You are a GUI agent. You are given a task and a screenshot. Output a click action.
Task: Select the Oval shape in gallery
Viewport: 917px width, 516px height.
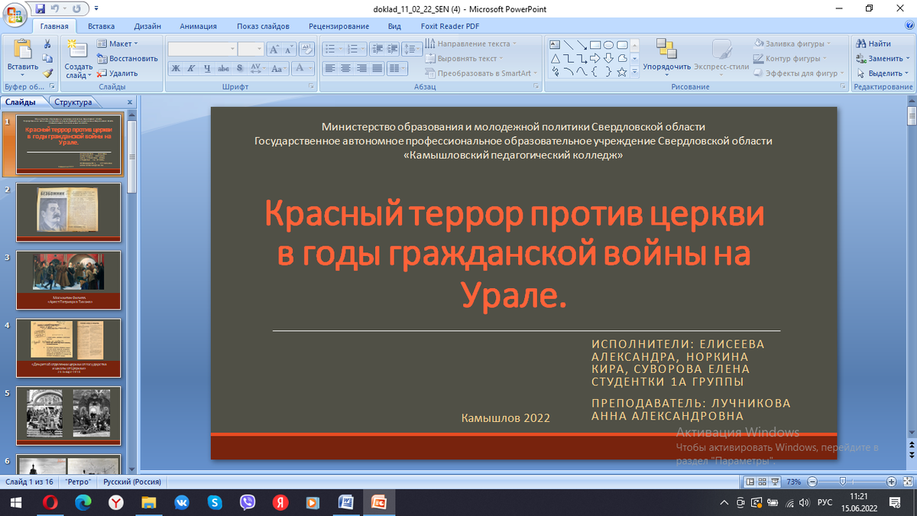pos(609,44)
